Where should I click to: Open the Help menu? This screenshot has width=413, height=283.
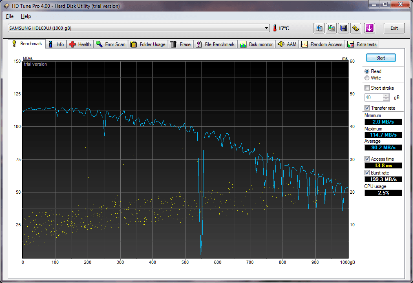point(26,16)
